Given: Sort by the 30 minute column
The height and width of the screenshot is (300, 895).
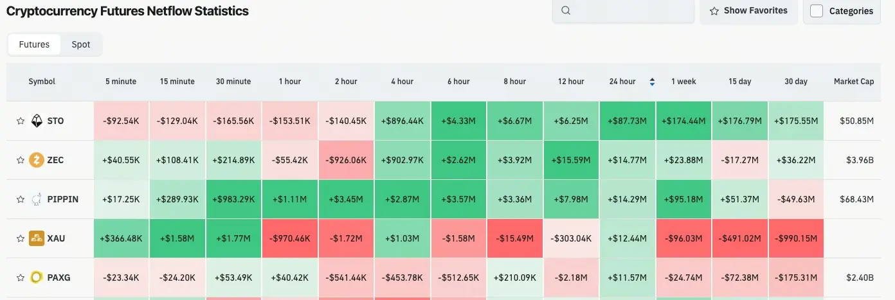Looking at the screenshot, I should 233,82.
